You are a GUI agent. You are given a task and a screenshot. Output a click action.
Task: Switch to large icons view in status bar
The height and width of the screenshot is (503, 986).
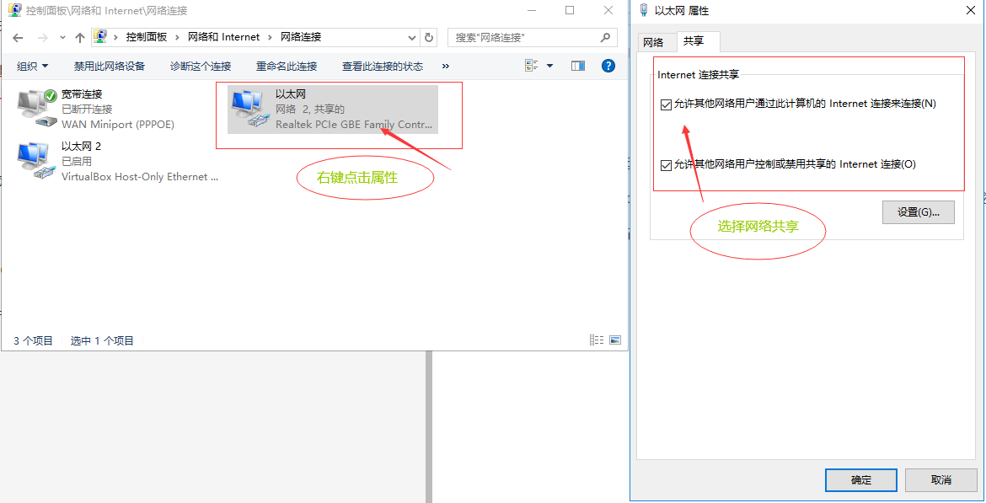[615, 340]
